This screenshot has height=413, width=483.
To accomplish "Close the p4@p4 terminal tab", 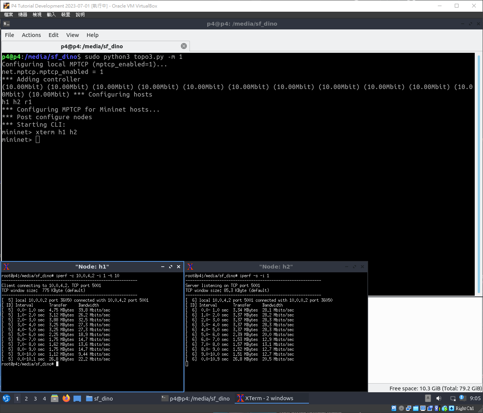I will (x=184, y=46).
